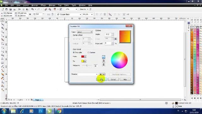
Task: Click the add preset plus button
Action: (x=100, y=74)
